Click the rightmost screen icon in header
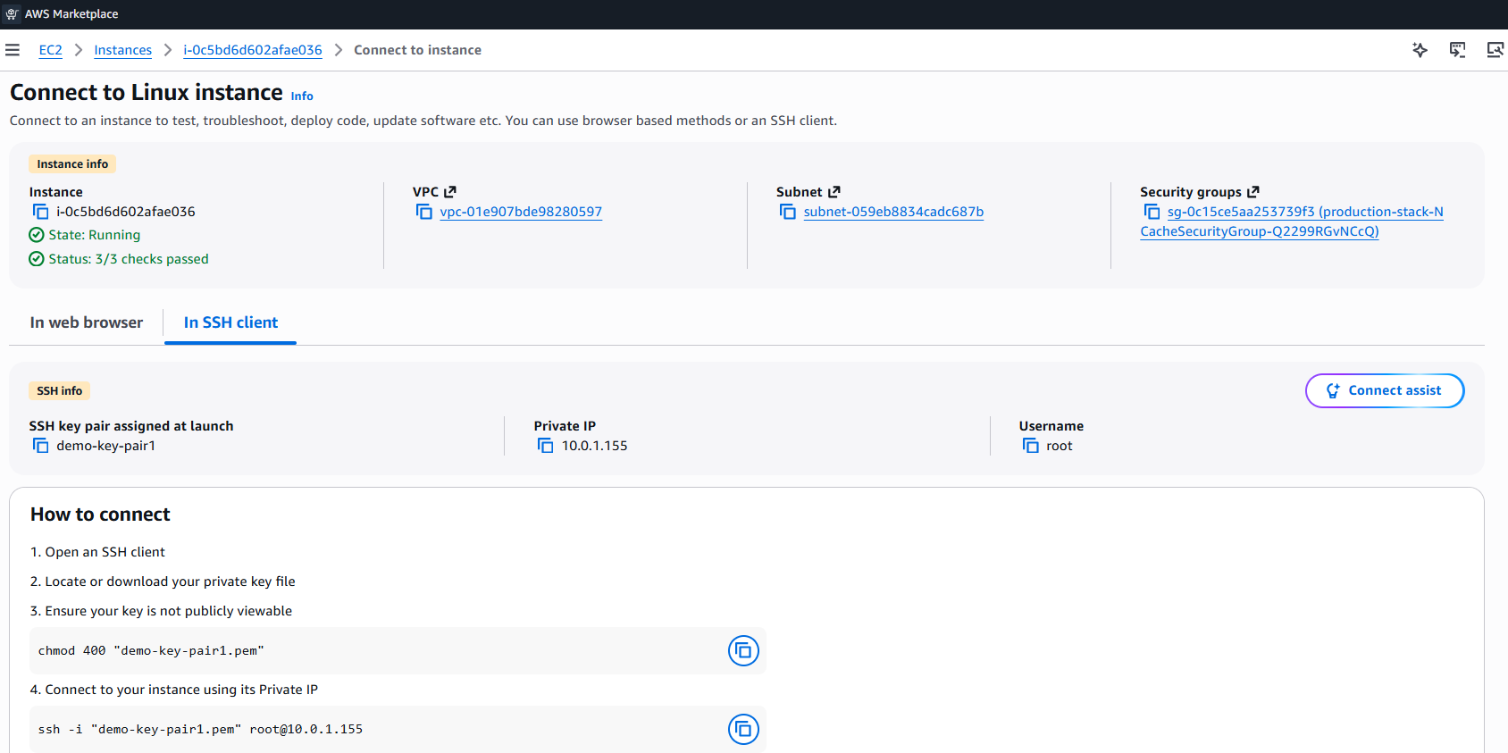Image resolution: width=1508 pixels, height=753 pixels. click(x=1495, y=50)
